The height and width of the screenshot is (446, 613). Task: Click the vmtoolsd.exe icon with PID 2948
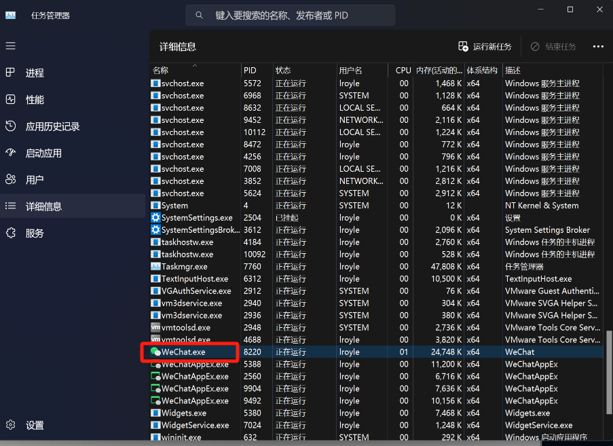tap(155, 327)
